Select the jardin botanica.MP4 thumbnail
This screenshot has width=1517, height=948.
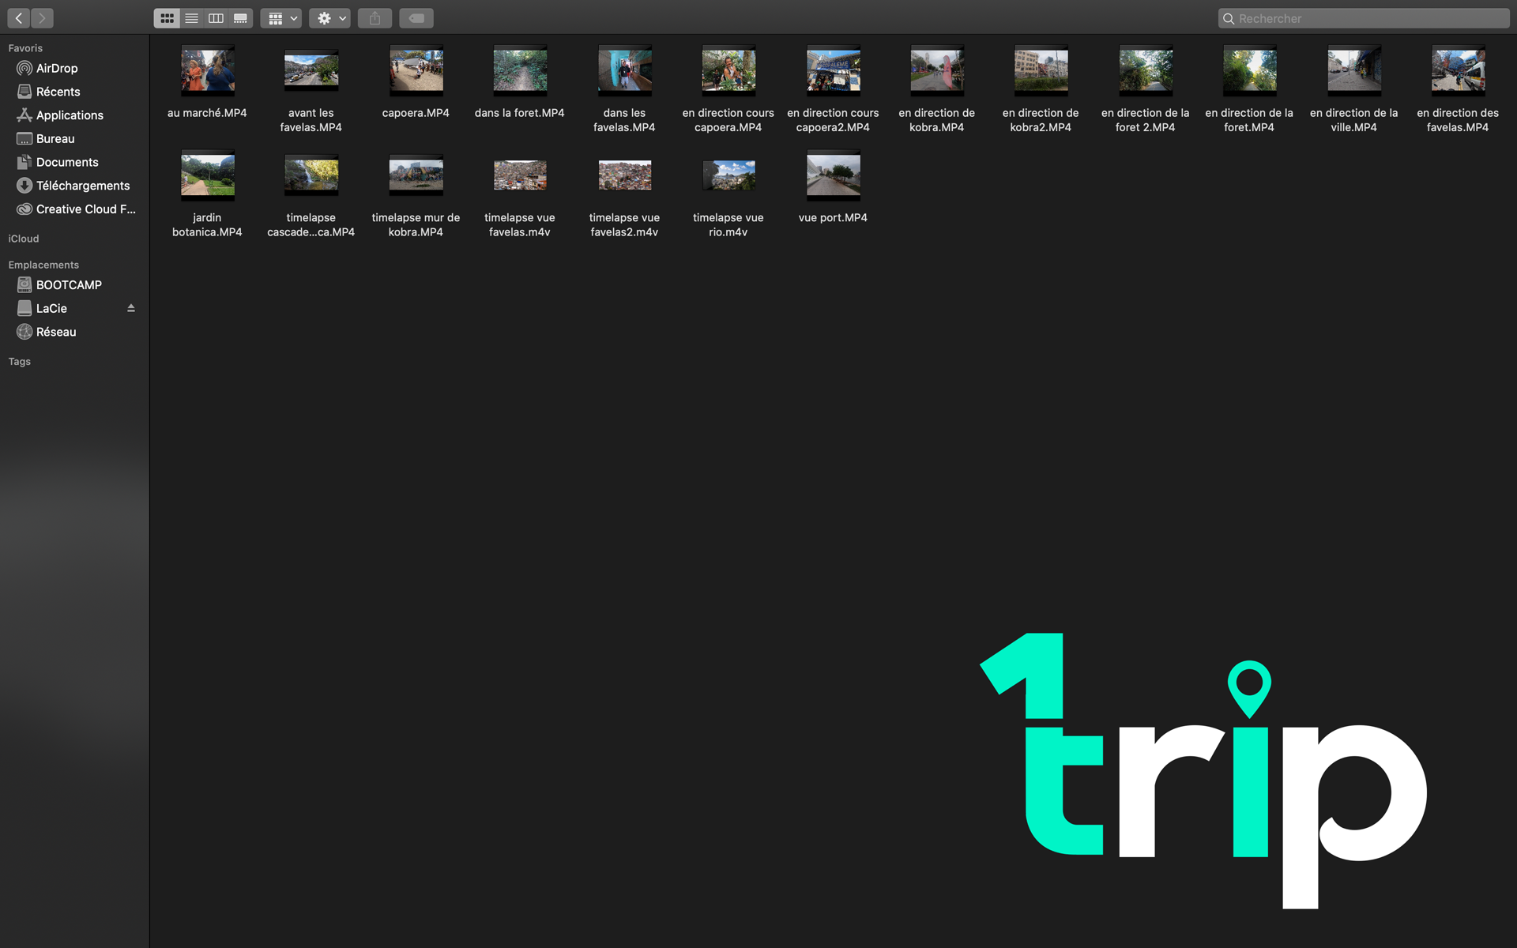207,175
